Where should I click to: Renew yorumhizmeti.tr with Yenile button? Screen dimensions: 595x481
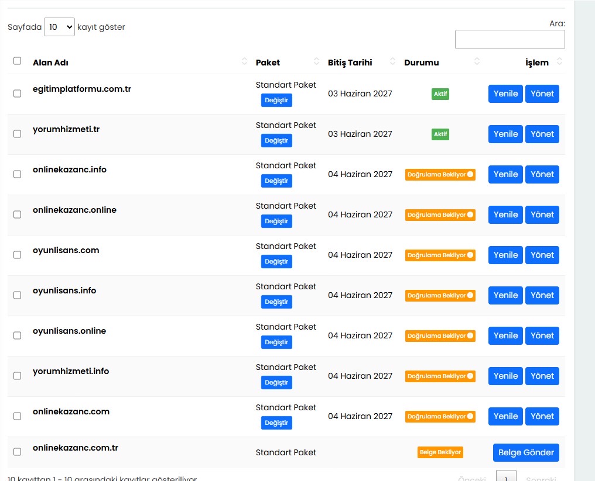tap(505, 134)
